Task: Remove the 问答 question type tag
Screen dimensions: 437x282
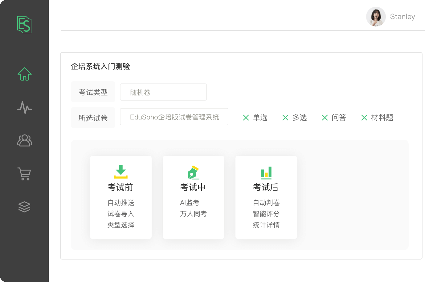Action: point(325,117)
